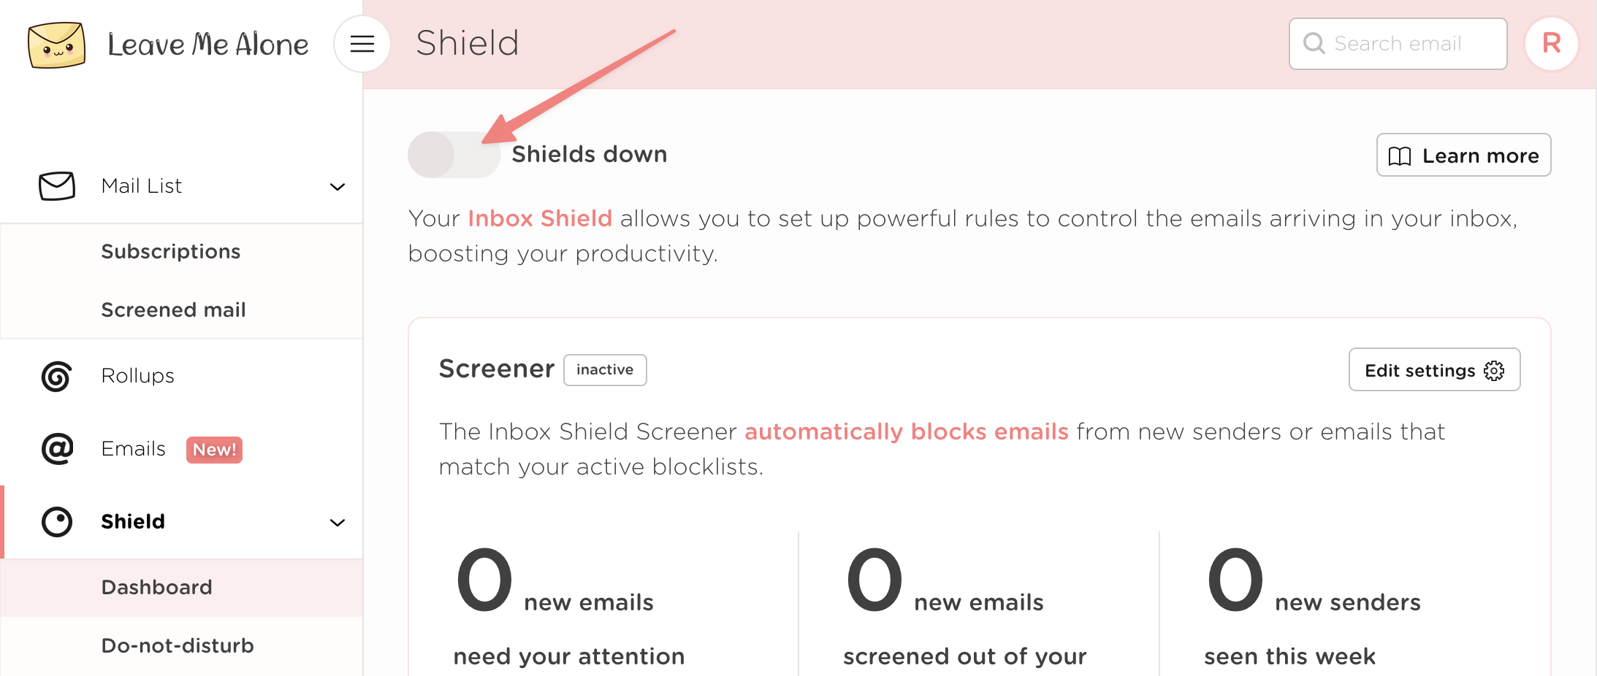Click the search magnifier icon
Screen dimensions: 1597x676
(1314, 44)
